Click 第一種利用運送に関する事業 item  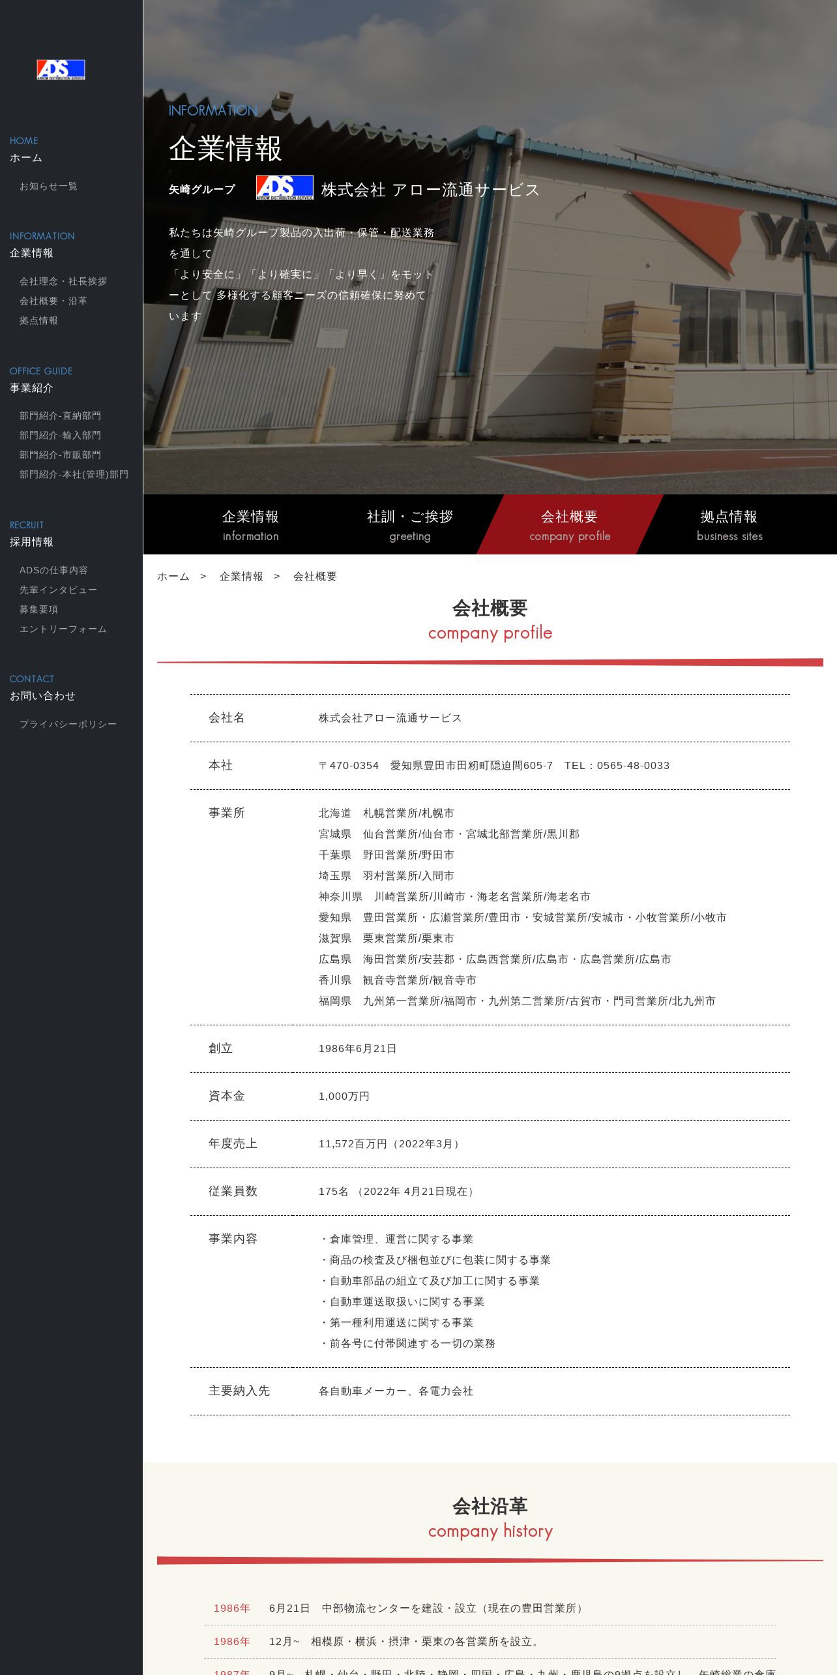(396, 1323)
